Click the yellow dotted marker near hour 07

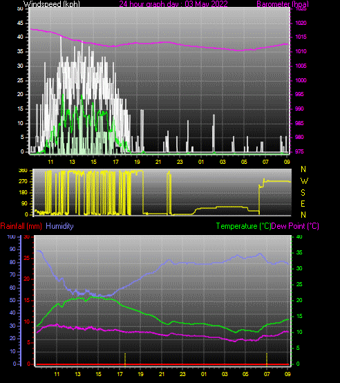267,359
